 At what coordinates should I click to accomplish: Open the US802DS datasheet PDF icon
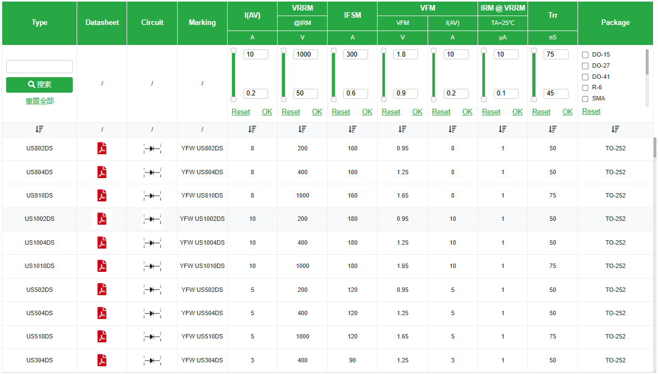(102, 148)
